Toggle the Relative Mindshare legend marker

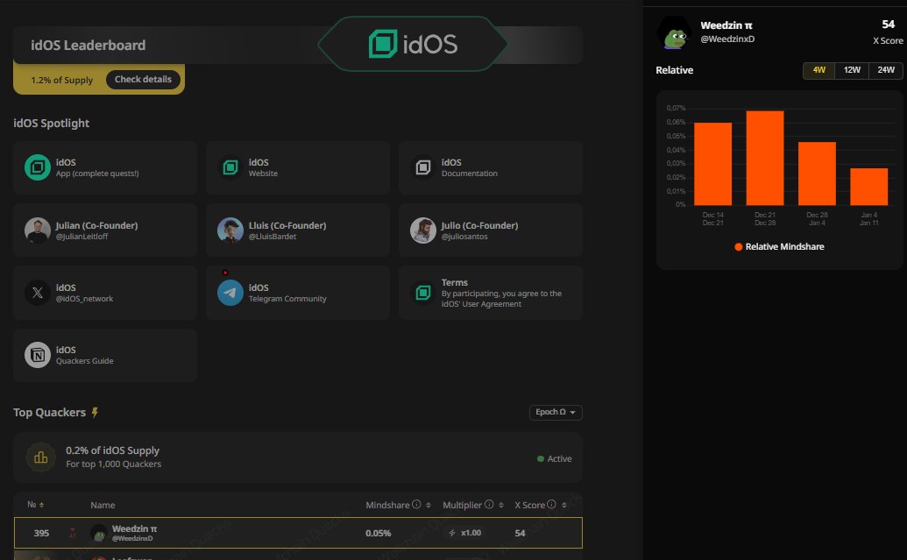point(738,246)
